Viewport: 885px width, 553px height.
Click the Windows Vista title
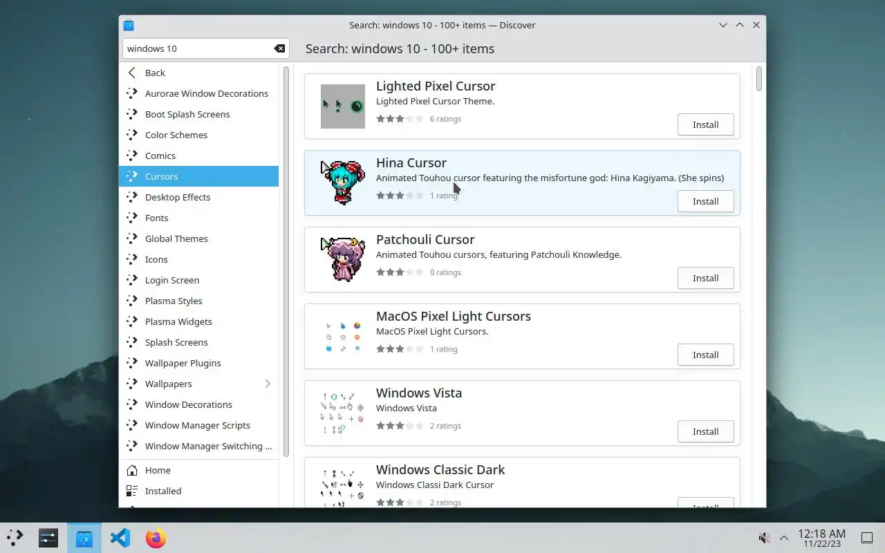419,393
